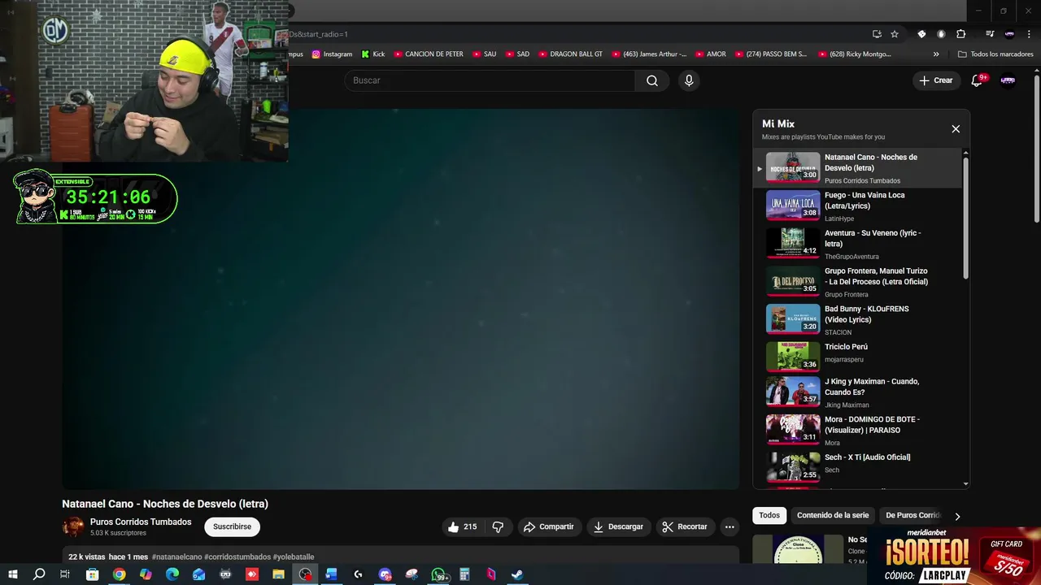This screenshot has width=1041, height=585.
Task: Click the Descargar button
Action: (x=618, y=526)
